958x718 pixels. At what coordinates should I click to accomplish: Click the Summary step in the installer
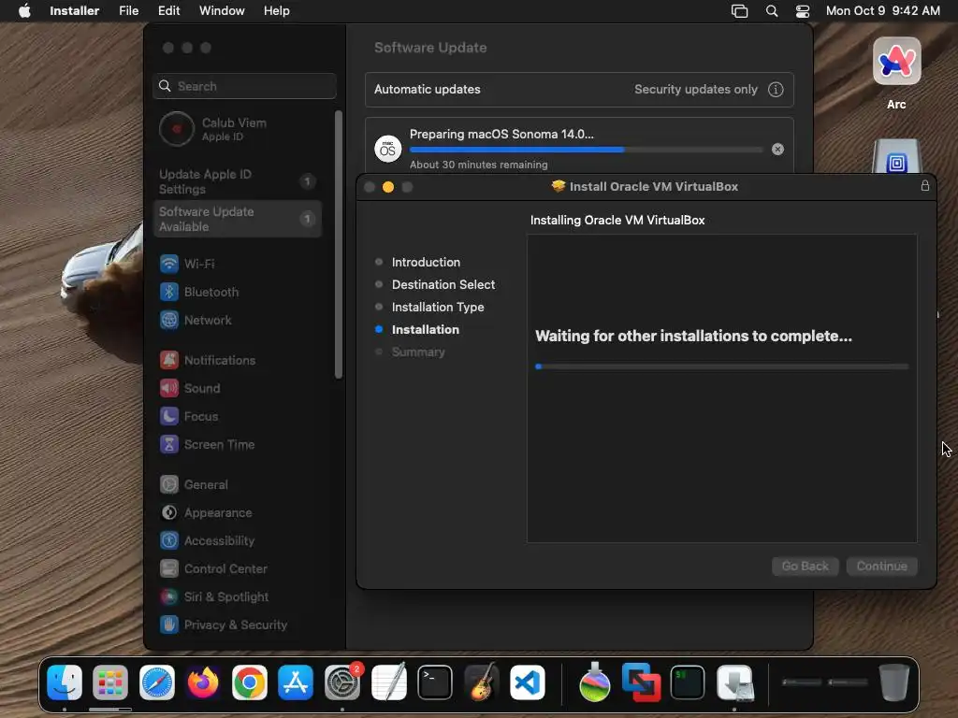click(x=418, y=352)
